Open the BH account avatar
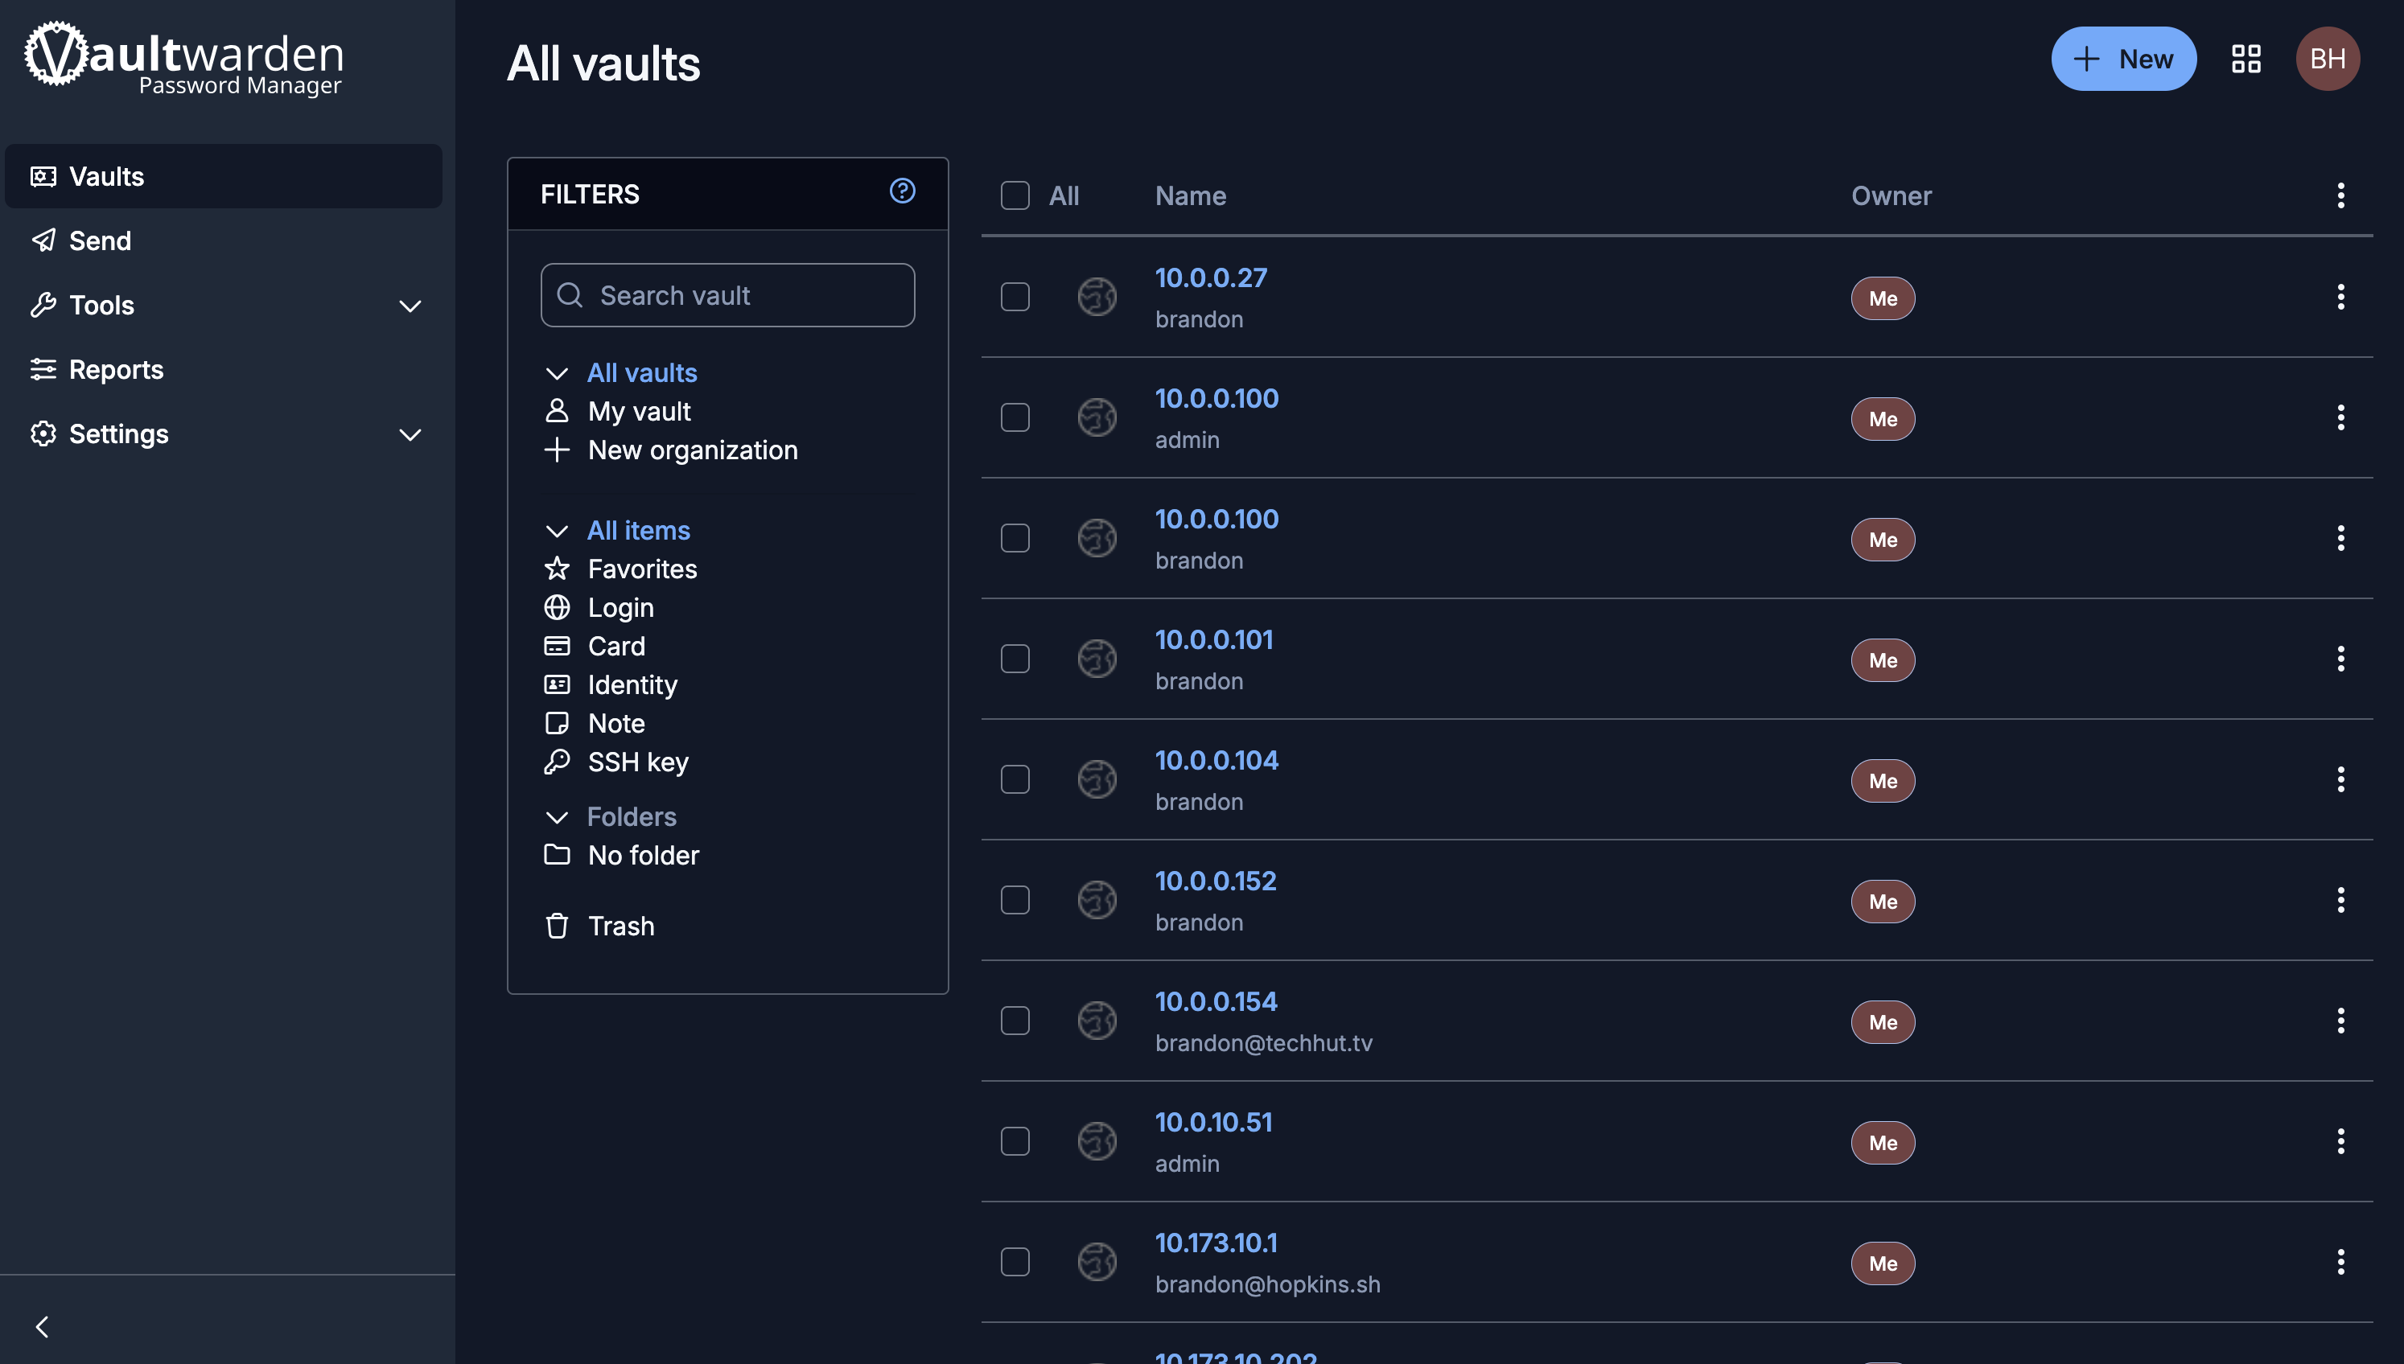This screenshot has width=2404, height=1364. point(2329,58)
